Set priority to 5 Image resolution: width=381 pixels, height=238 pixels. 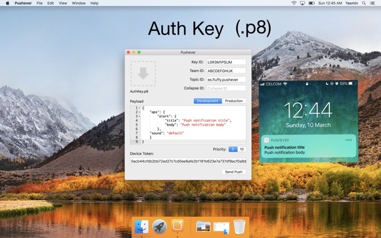pos(233,149)
